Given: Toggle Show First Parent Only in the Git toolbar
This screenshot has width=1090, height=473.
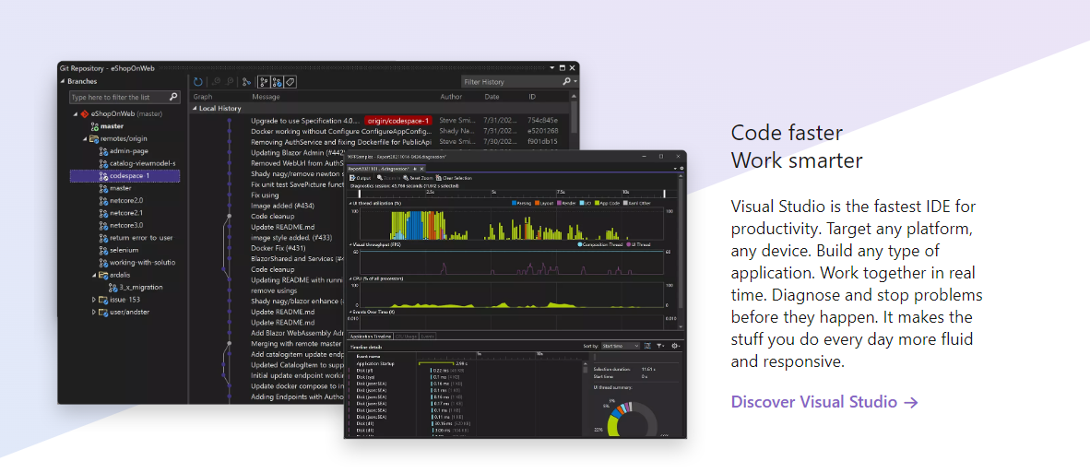Looking at the screenshot, I should pos(264,82).
